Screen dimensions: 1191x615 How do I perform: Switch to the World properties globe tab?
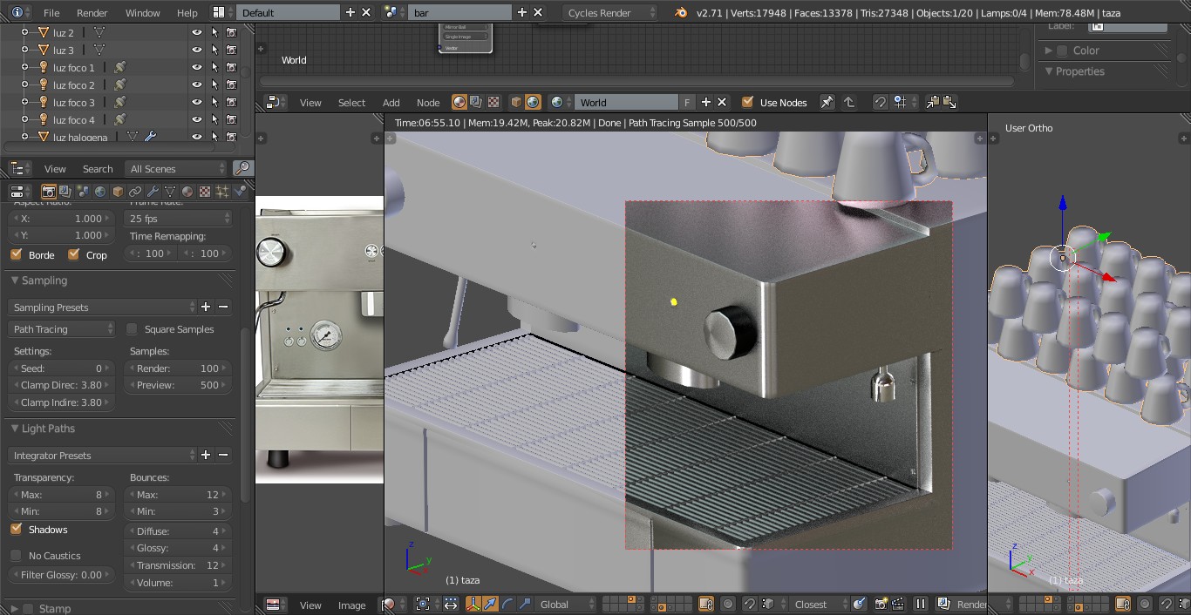[100, 192]
